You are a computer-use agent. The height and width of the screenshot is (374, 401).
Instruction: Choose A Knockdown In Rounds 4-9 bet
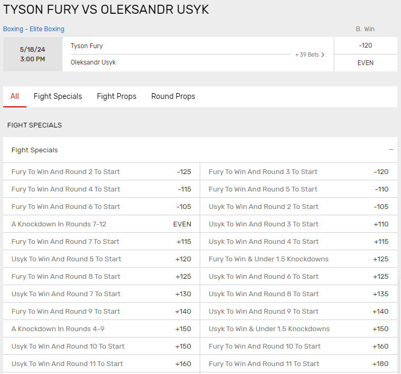[101, 329]
